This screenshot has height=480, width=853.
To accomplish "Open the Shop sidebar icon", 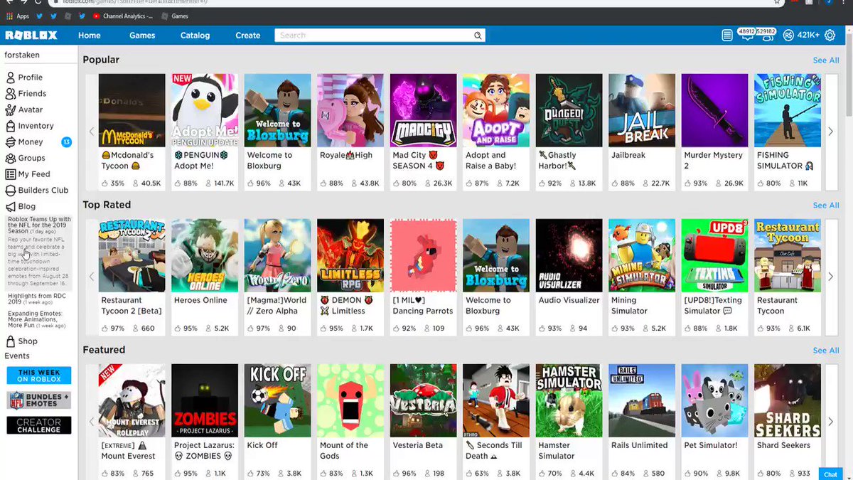I will [11, 341].
